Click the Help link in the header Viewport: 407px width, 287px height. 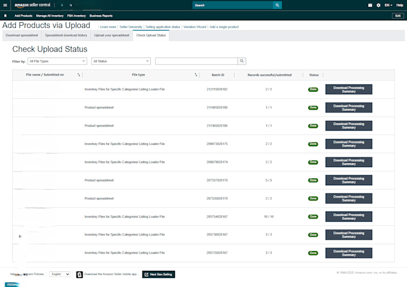point(400,5)
